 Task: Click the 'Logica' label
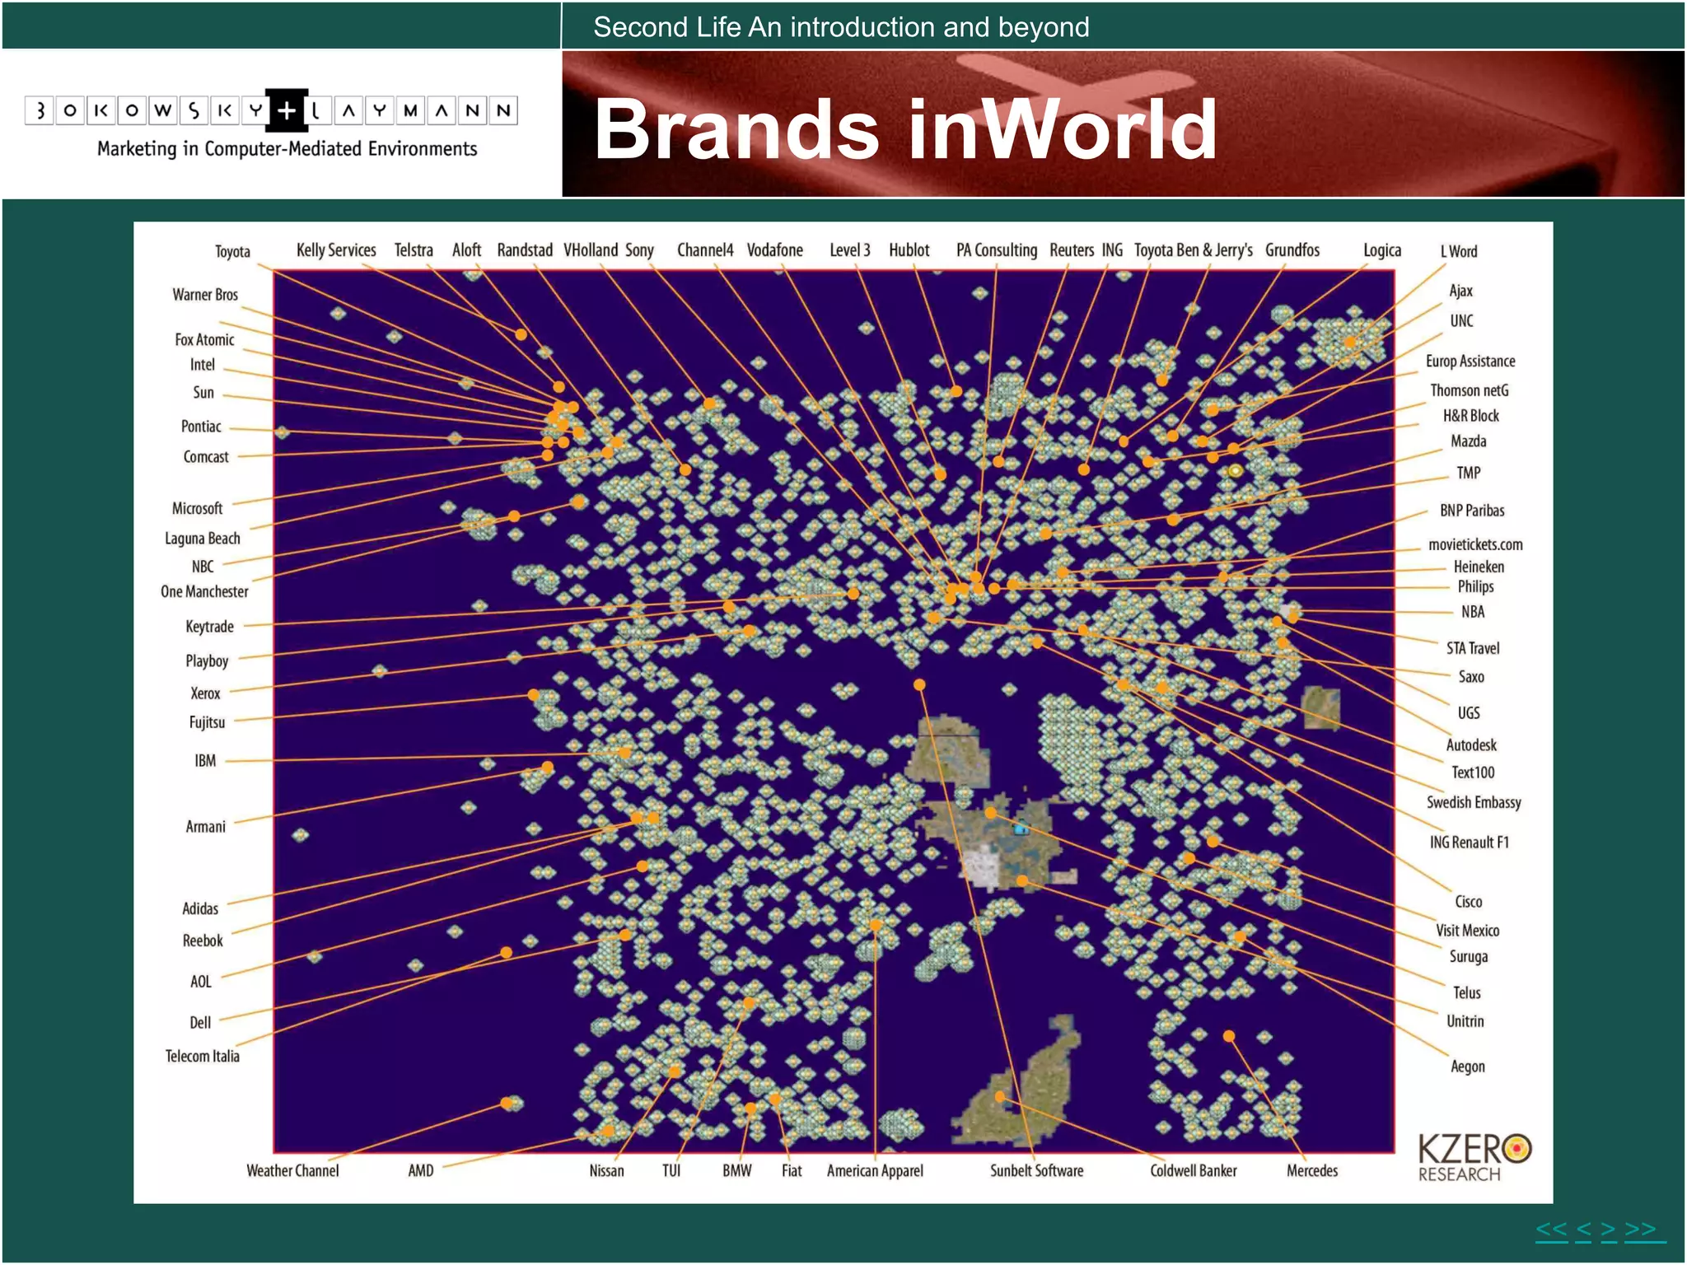(1382, 251)
